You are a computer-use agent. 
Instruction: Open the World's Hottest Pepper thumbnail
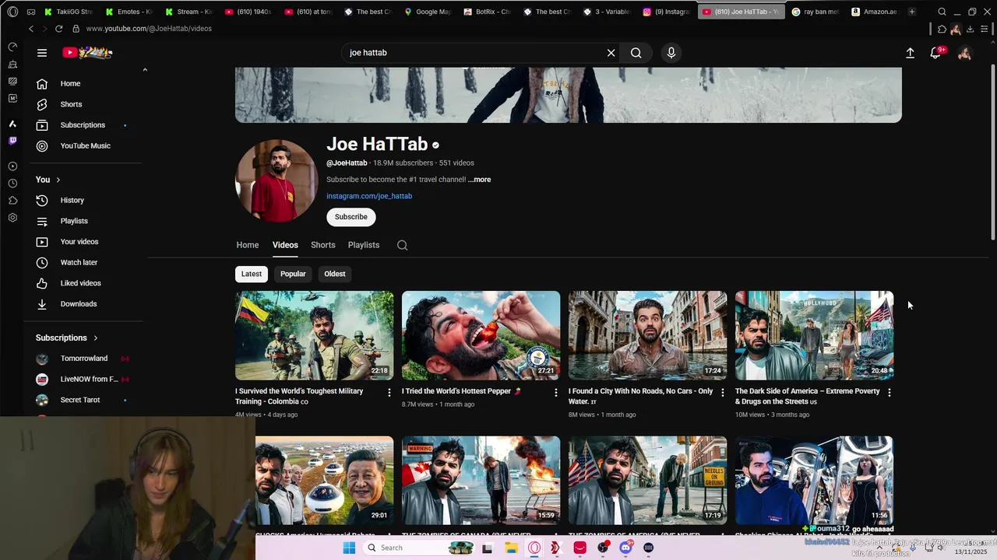coord(481,335)
